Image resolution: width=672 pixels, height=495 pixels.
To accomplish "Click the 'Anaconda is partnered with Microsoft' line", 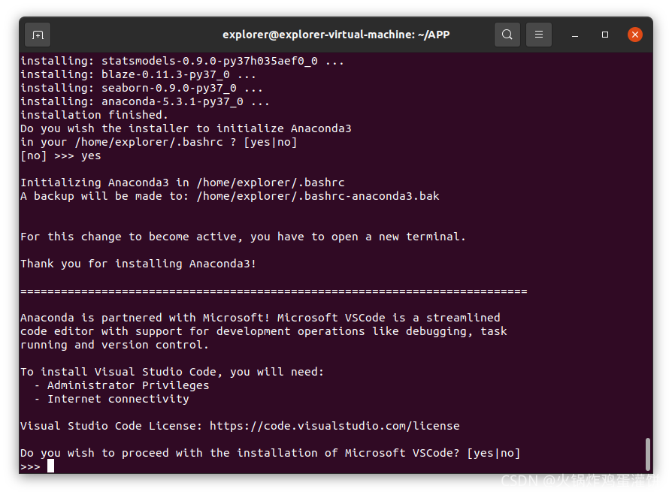I will [260, 318].
